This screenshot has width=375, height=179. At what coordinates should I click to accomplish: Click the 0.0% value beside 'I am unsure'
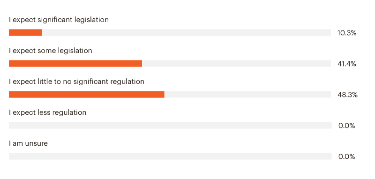point(346,157)
